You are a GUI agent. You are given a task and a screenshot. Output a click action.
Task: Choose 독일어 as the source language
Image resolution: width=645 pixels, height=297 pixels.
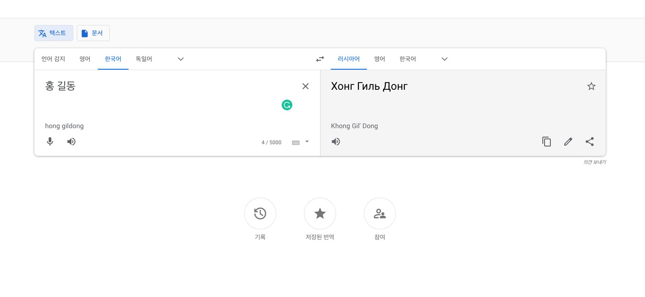(144, 59)
